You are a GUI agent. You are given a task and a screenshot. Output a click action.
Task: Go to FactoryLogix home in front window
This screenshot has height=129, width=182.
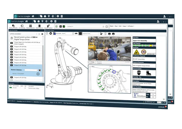pyautogui.click(x=26, y=21)
